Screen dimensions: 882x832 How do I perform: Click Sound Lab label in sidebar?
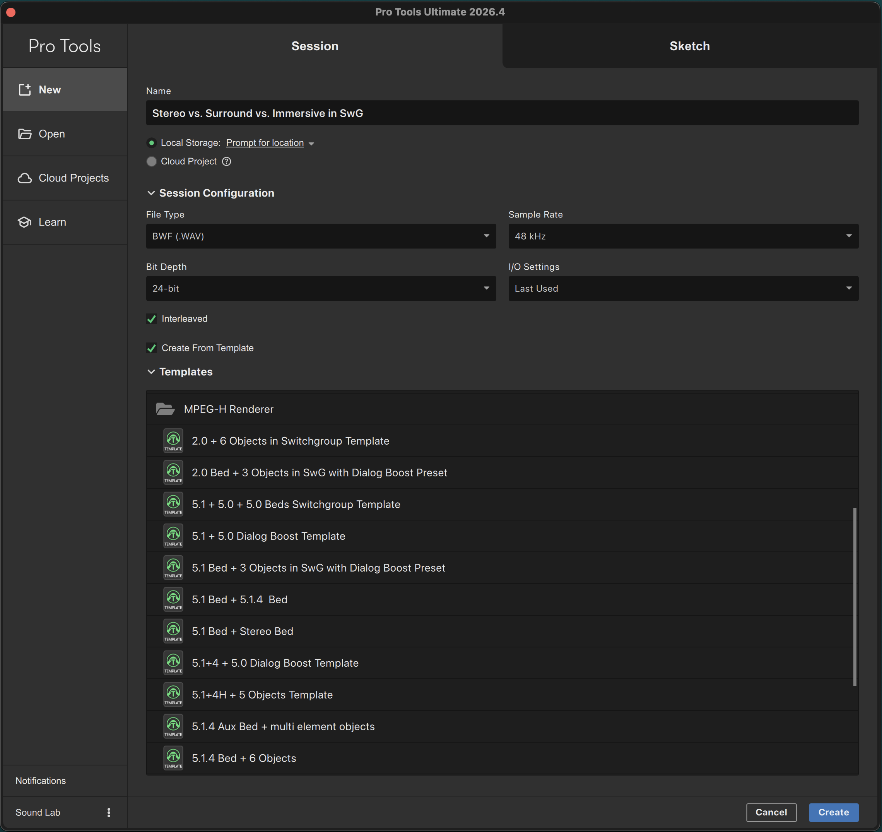pos(38,813)
